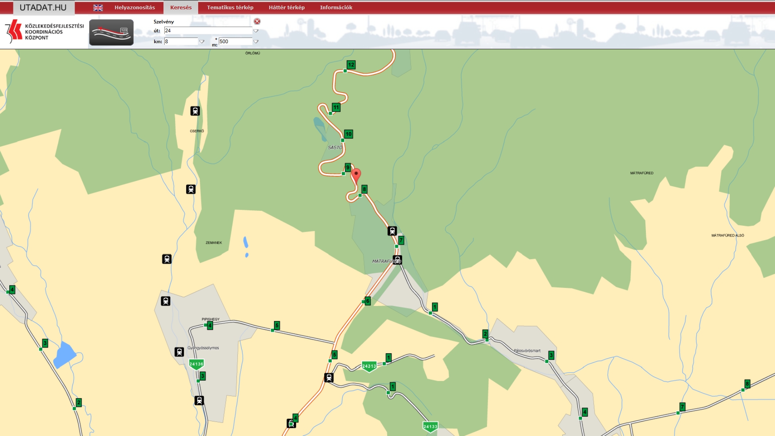Click the road section search icon
The height and width of the screenshot is (436, 775).
point(111,32)
